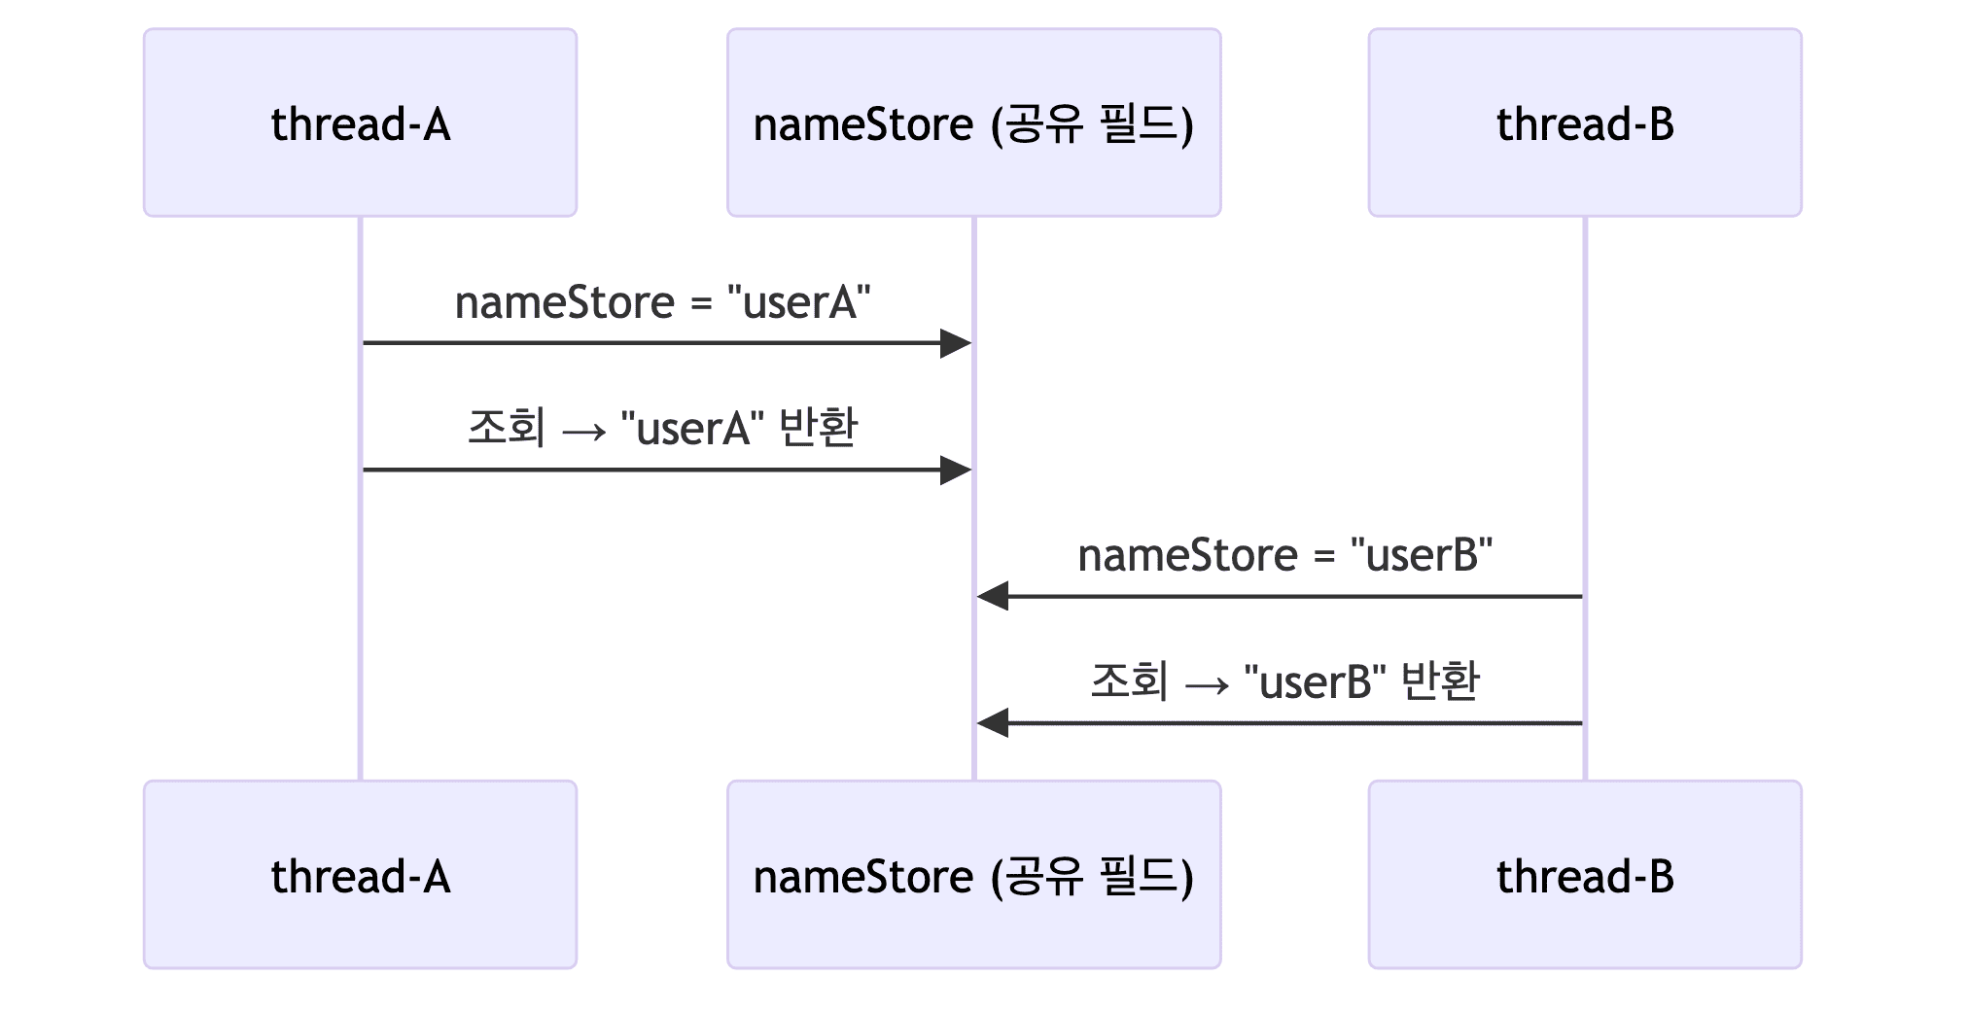
Task: Select the 조회 → "userB" 반환 label
Action: (1284, 681)
